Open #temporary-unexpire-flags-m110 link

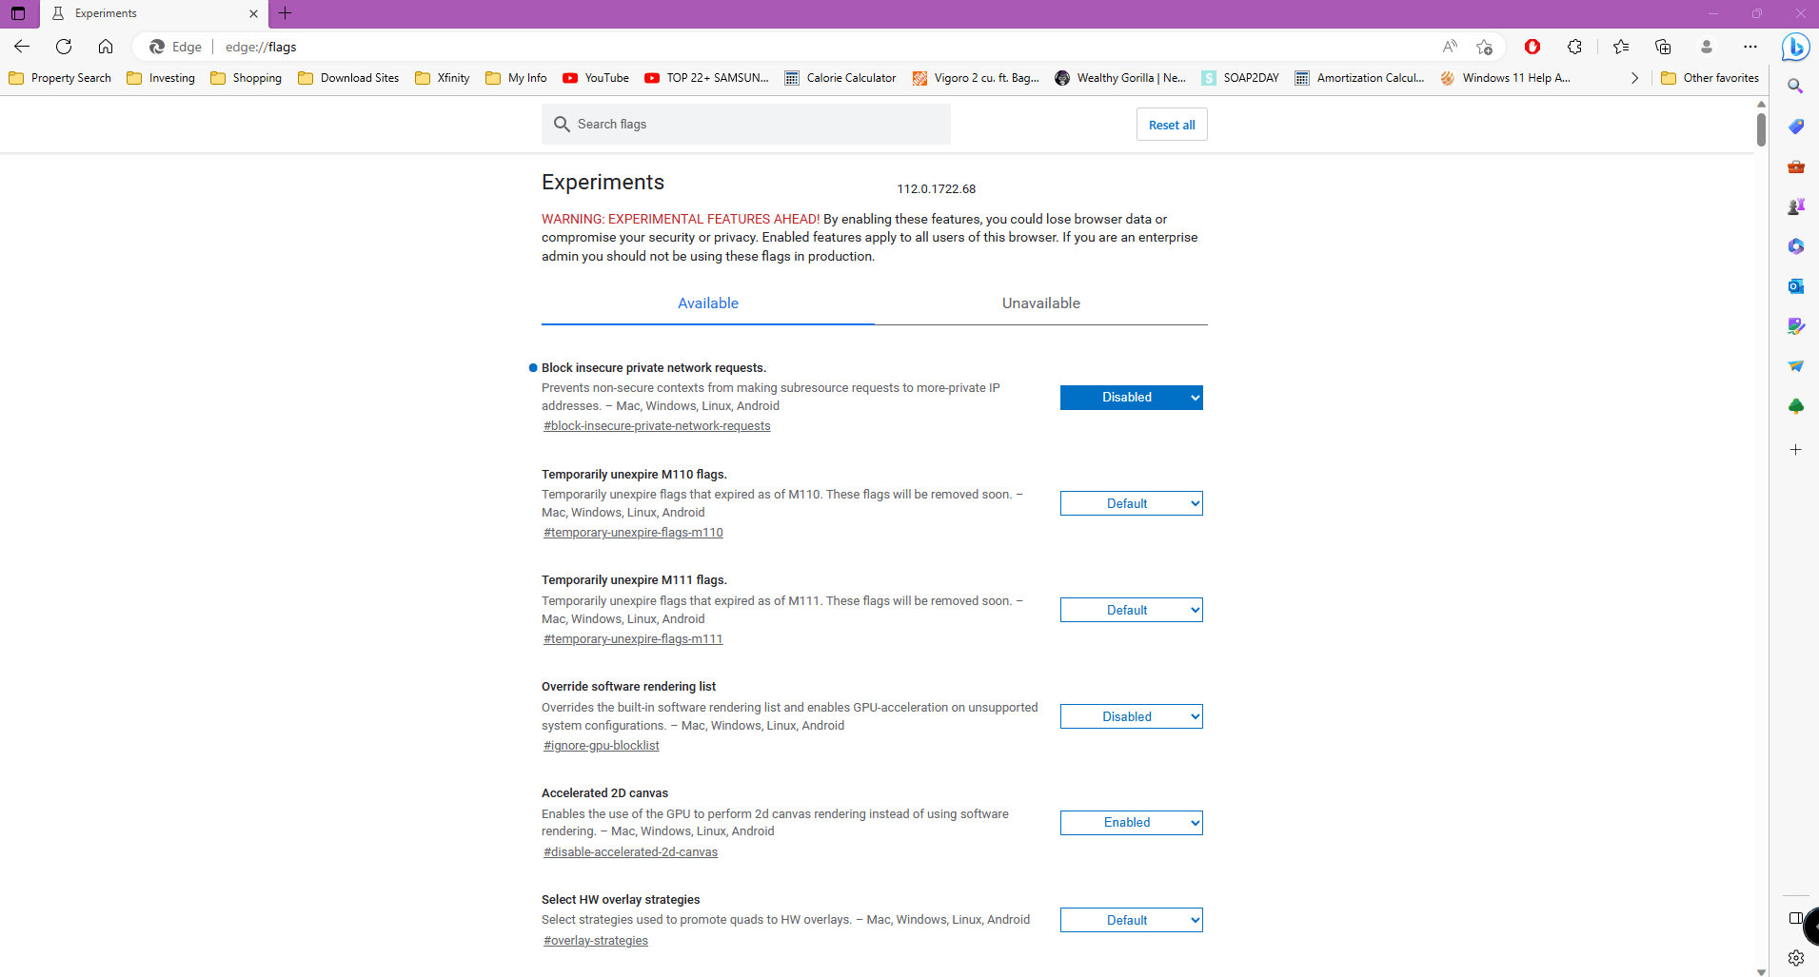tap(633, 533)
